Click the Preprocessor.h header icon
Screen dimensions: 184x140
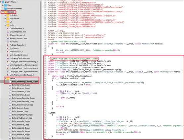[8, 51]
